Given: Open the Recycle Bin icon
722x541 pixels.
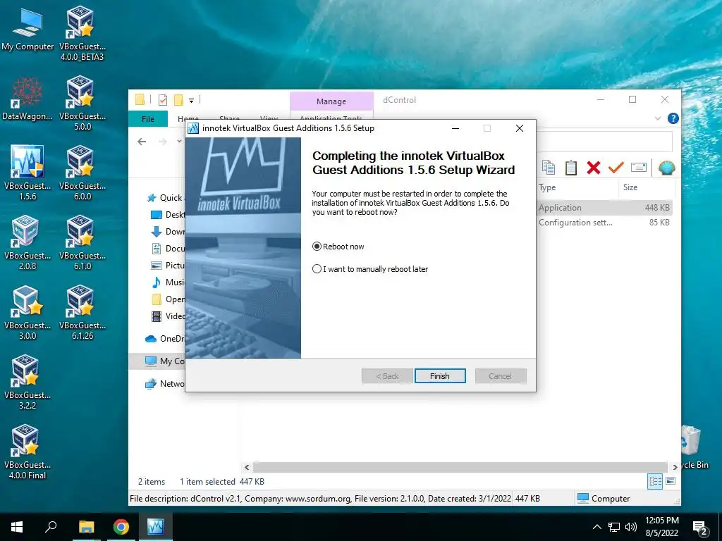Looking at the screenshot, I should pos(695,447).
